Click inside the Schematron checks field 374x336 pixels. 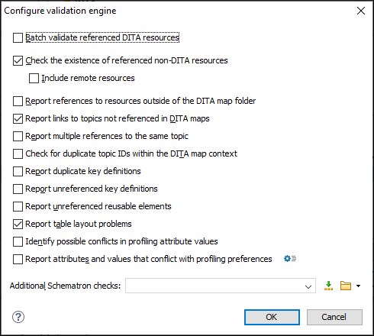tap(215, 286)
